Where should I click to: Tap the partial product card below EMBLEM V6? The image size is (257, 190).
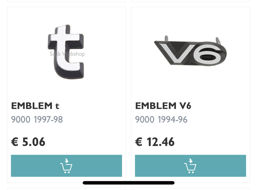click(x=190, y=189)
